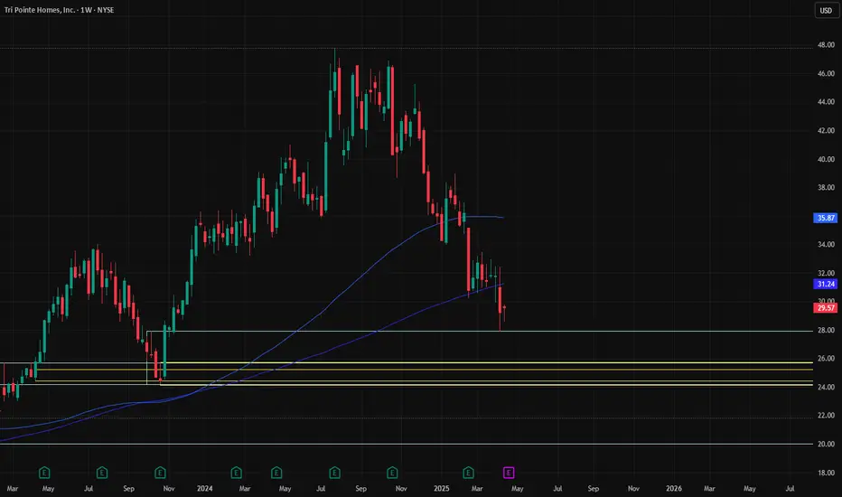Click the 18.00 price axis label

tap(826, 473)
